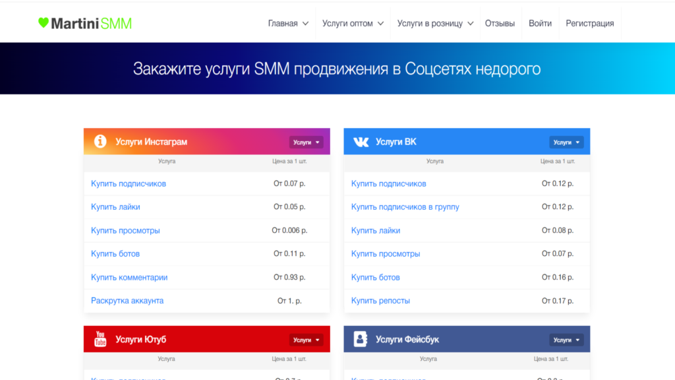Click price От 0.05 р.

(289, 206)
